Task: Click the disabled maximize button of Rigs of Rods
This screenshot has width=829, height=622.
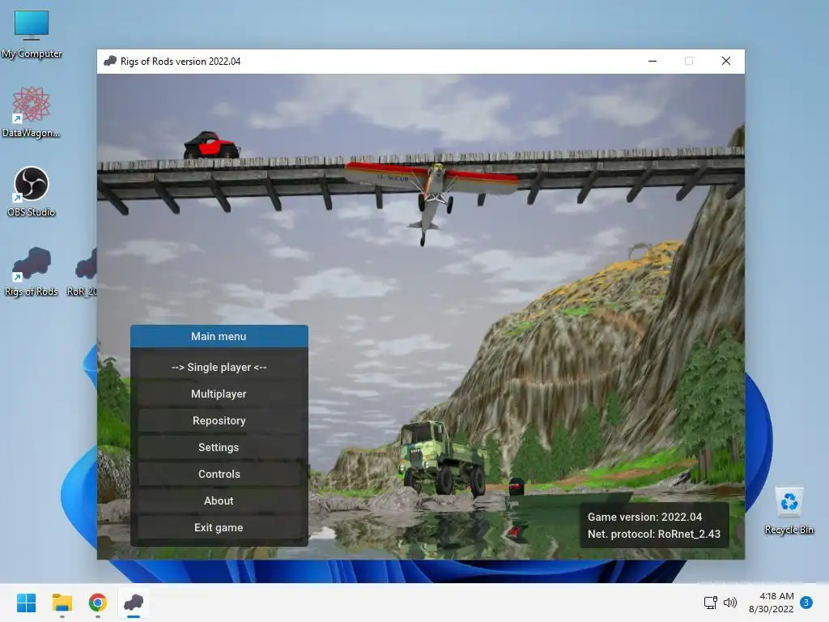Action: 689,61
